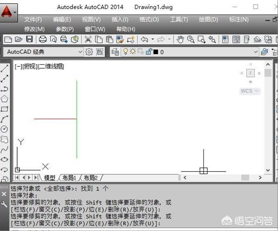Select Zoom Realtime magnifier icon
The height and width of the screenshot is (231, 278).
coord(191,39)
